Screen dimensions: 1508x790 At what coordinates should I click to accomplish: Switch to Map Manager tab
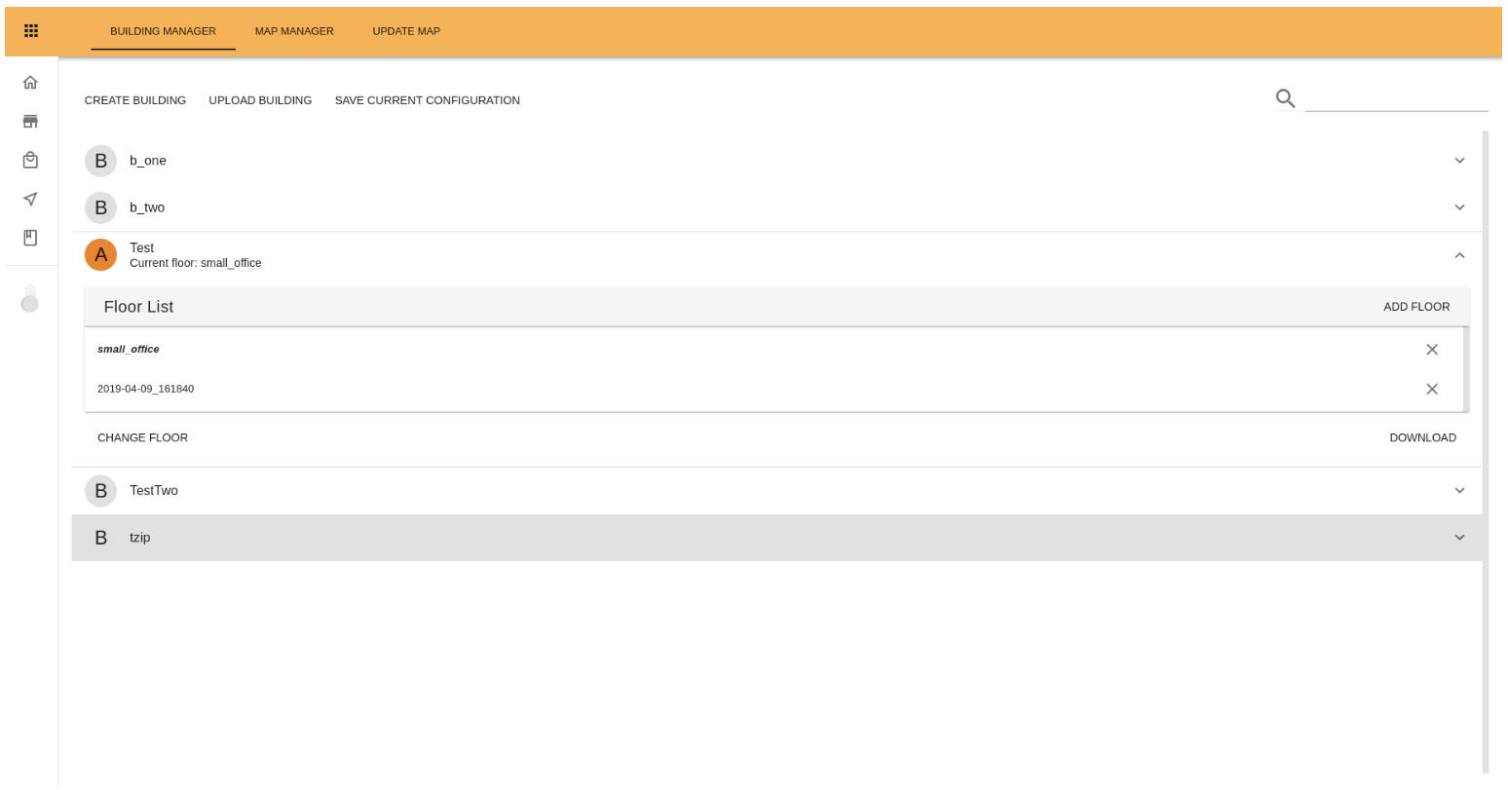click(x=294, y=31)
